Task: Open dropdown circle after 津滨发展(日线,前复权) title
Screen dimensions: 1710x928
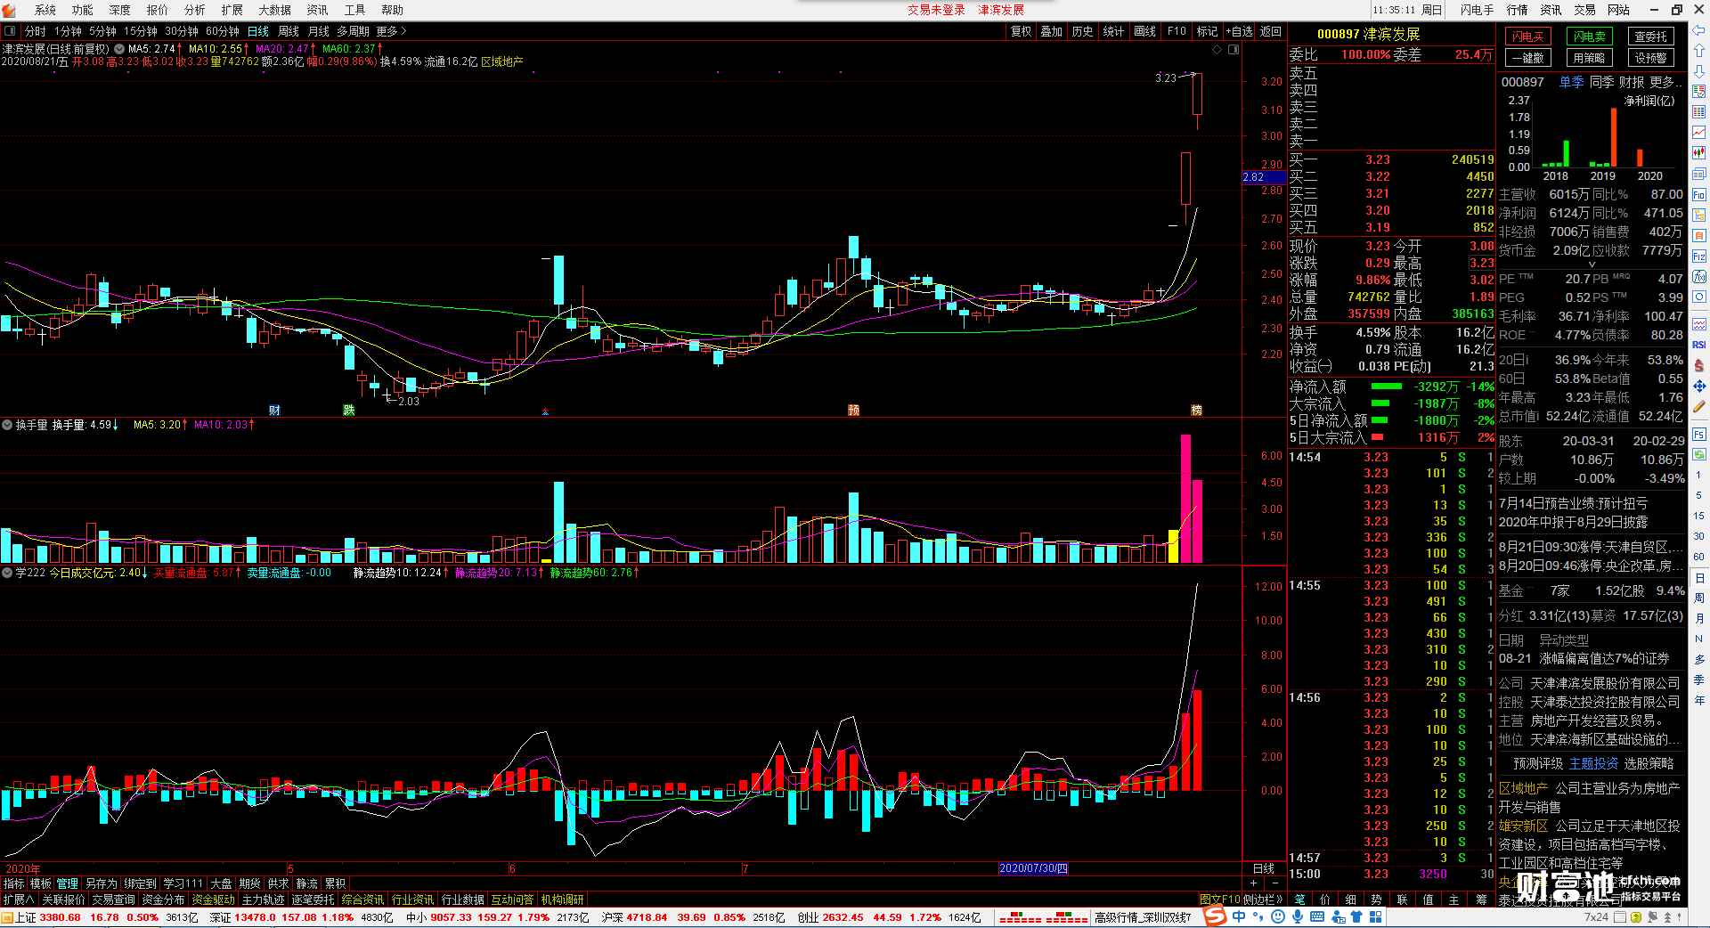Action: pyautogui.click(x=119, y=49)
